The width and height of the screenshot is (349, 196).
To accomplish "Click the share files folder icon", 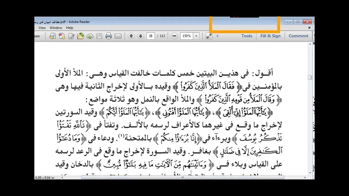I will point(80,36).
